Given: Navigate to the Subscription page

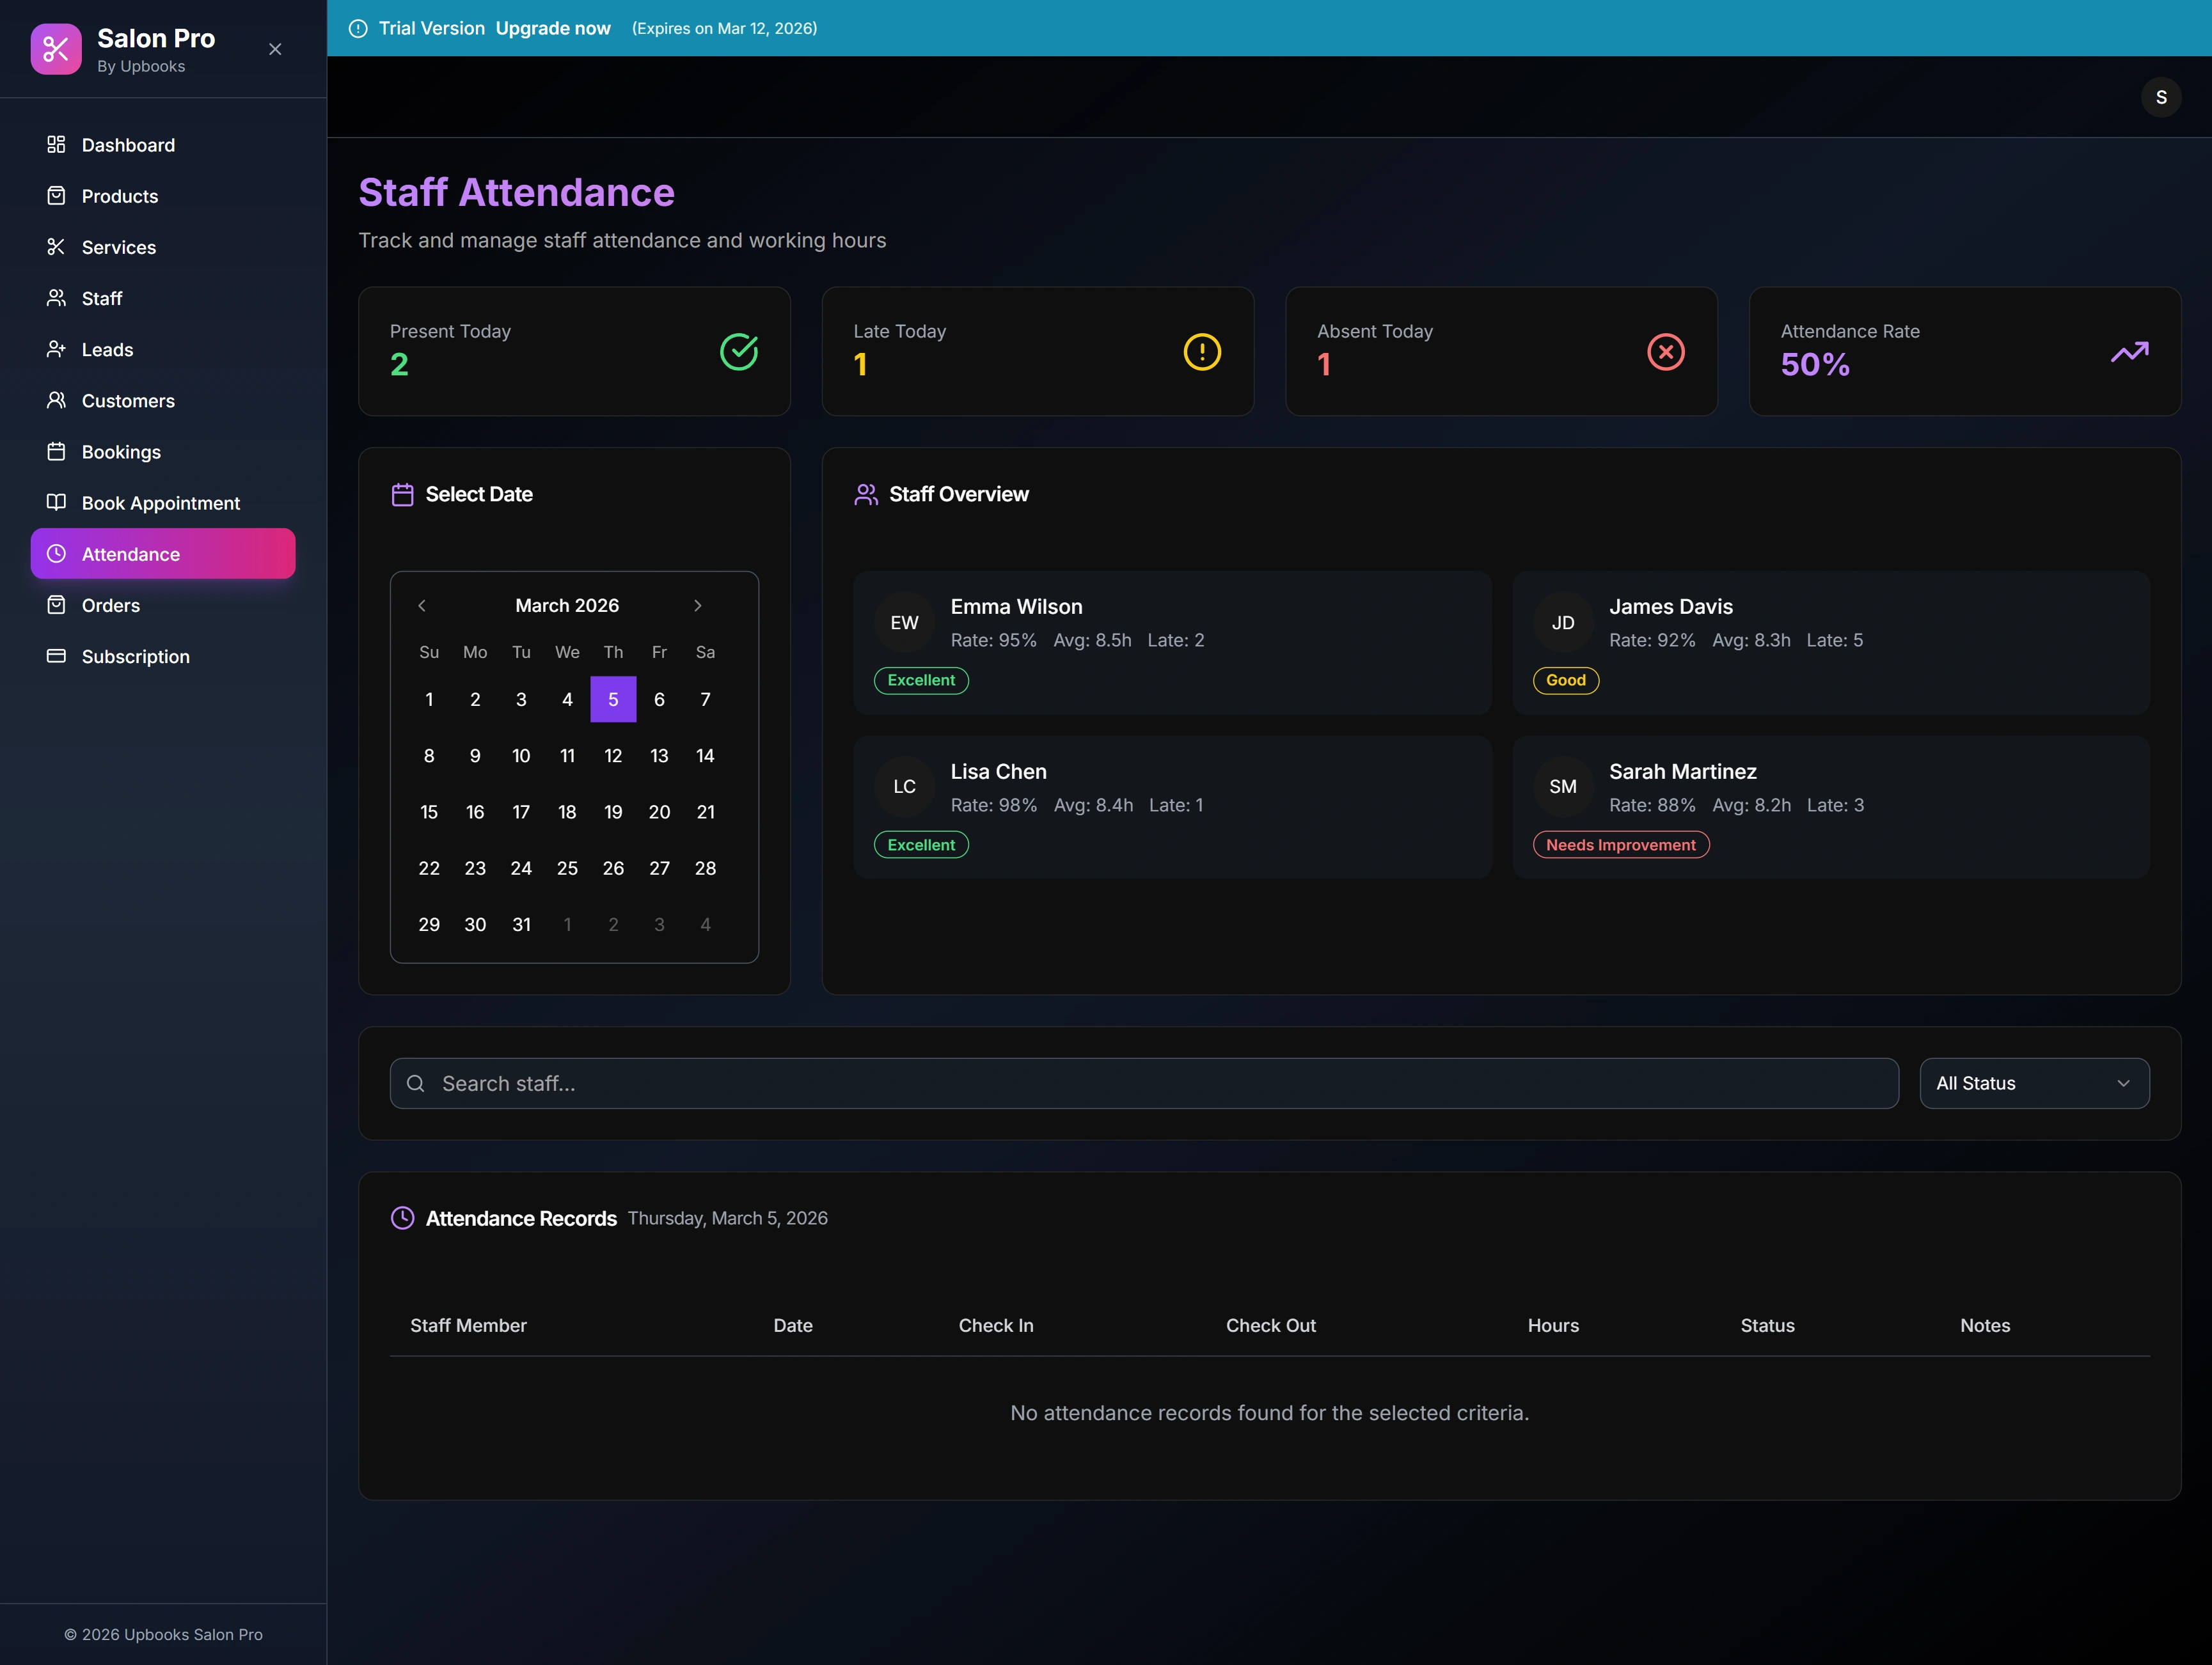Looking at the screenshot, I should [135, 657].
